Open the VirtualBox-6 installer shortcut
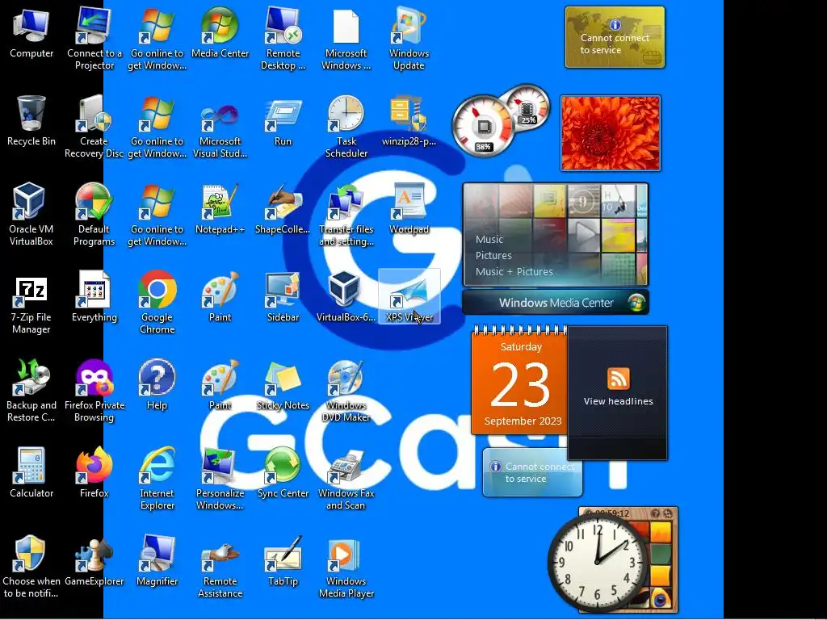The width and height of the screenshot is (827, 620). pos(346,297)
